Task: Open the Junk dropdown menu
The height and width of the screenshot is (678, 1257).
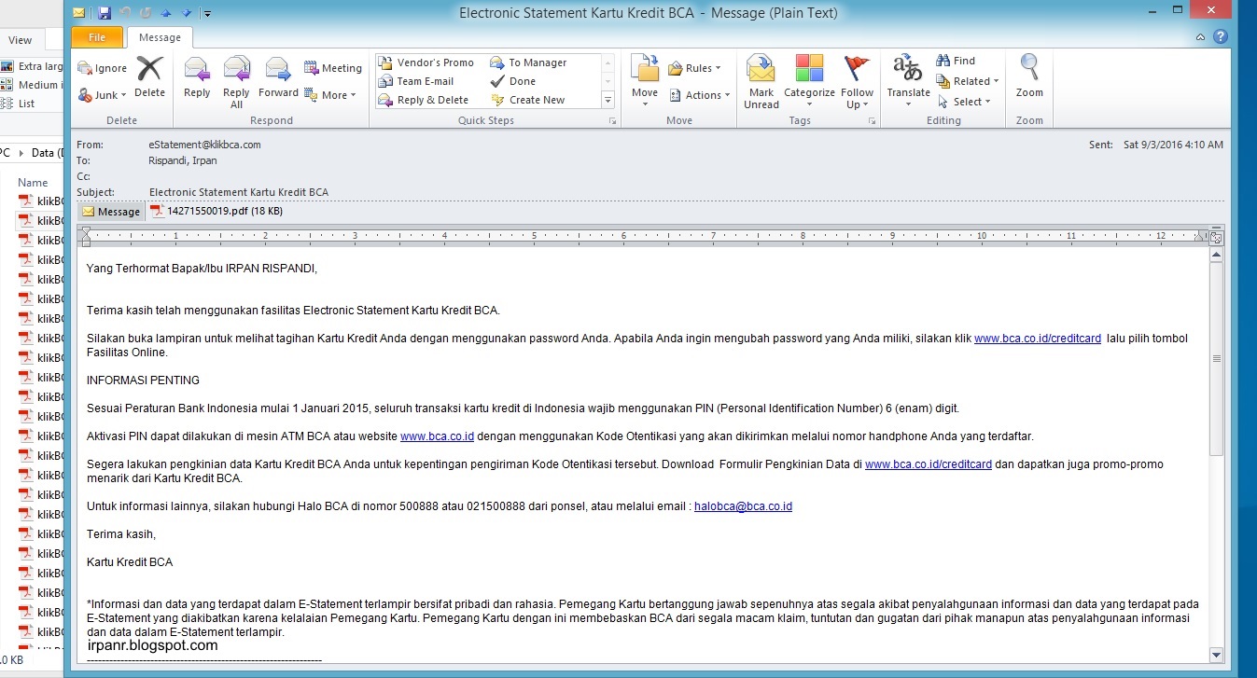Action: pos(101,95)
